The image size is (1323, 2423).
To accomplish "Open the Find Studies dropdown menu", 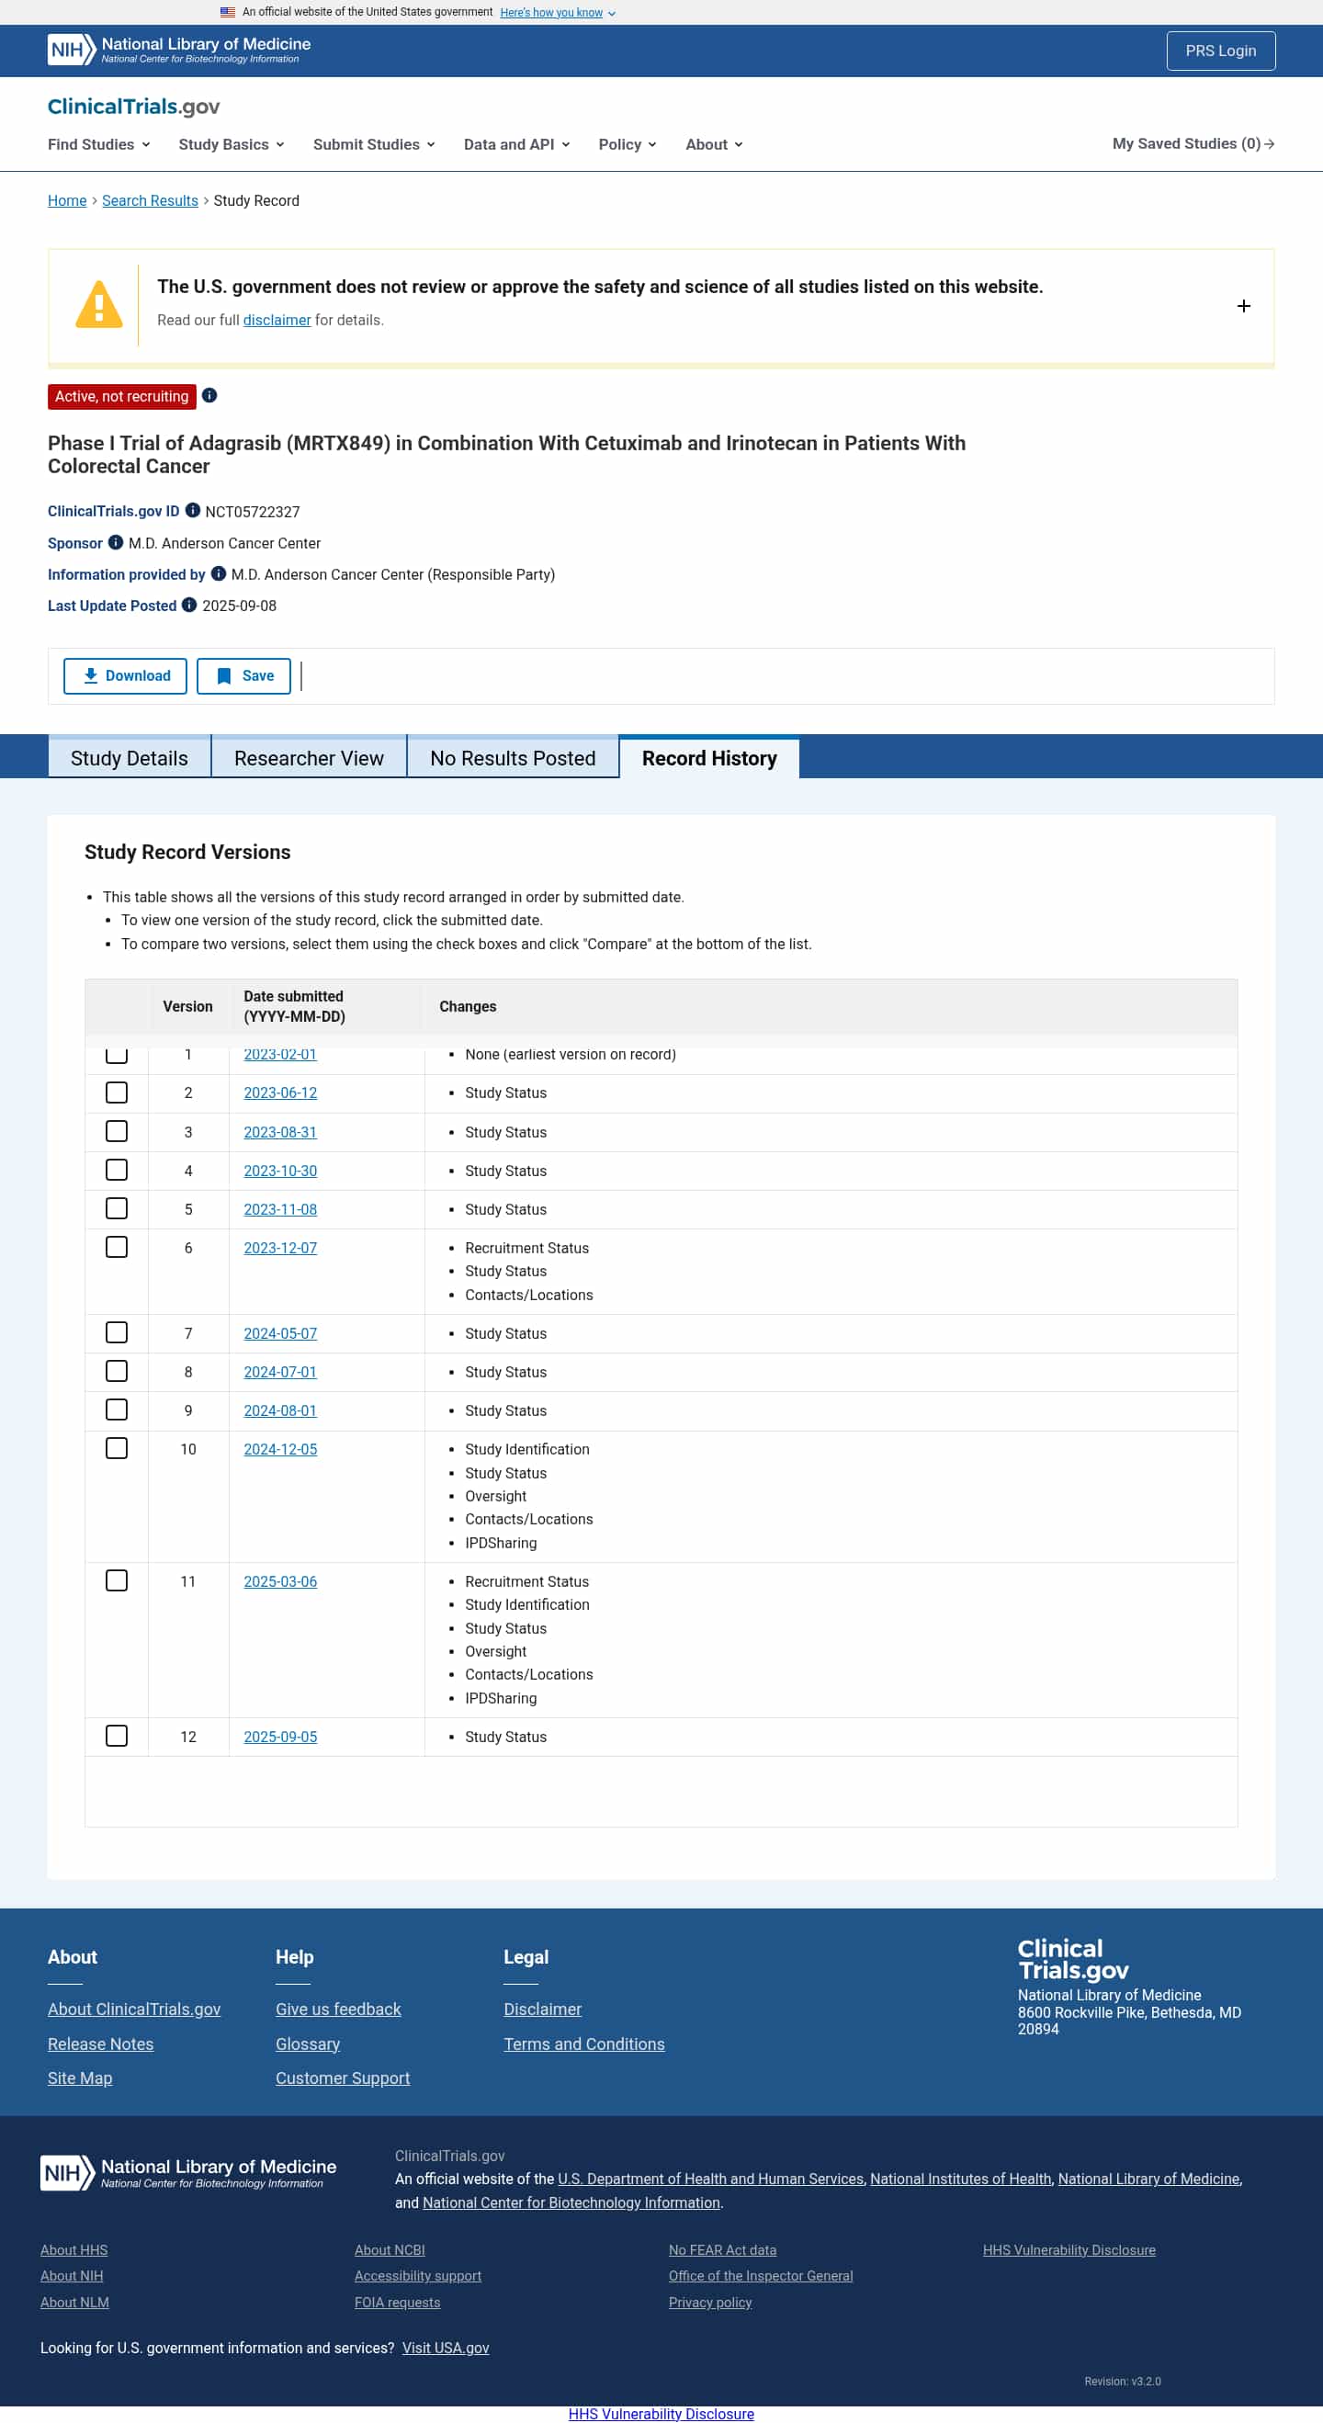I will click(x=98, y=144).
